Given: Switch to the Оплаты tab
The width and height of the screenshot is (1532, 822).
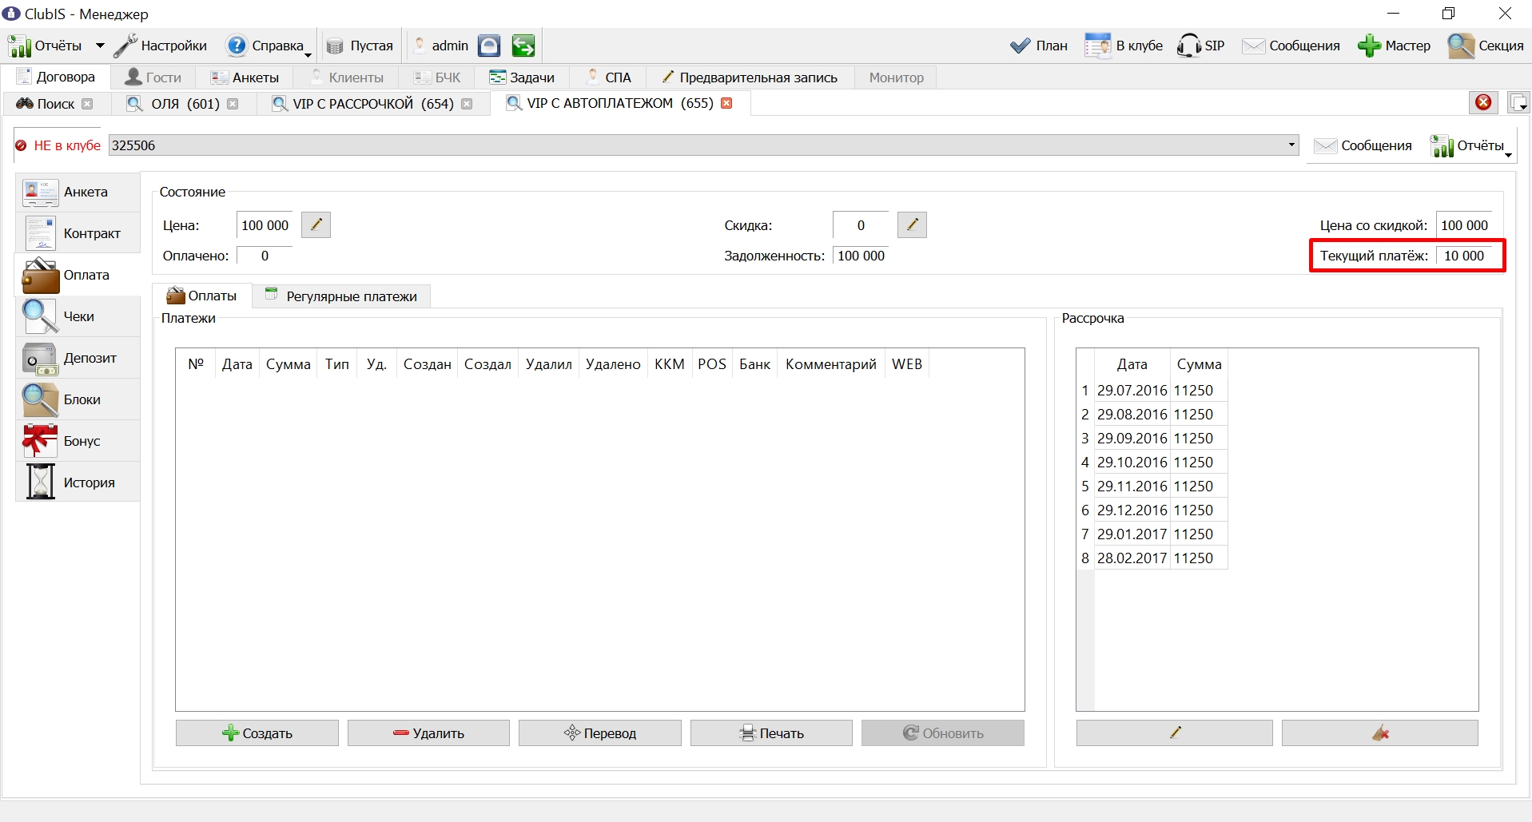Looking at the screenshot, I should click(201, 296).
